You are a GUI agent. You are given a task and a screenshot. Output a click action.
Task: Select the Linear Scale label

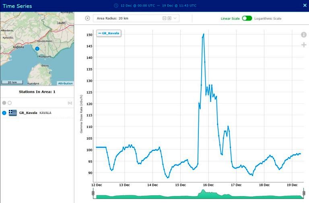[x=230, y=18]
